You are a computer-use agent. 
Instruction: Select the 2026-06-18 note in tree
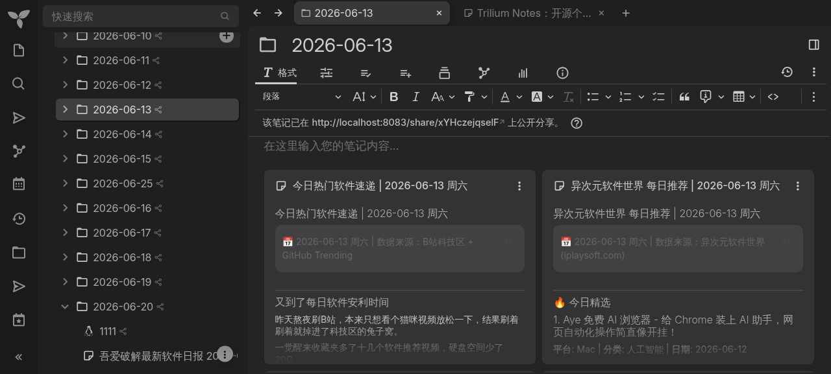(x=122, y=257)
